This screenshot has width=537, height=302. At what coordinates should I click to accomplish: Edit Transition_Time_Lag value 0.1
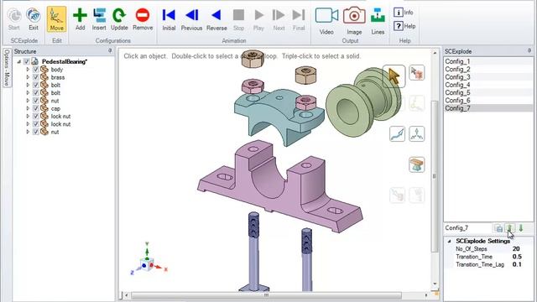[x=517, y=265]
